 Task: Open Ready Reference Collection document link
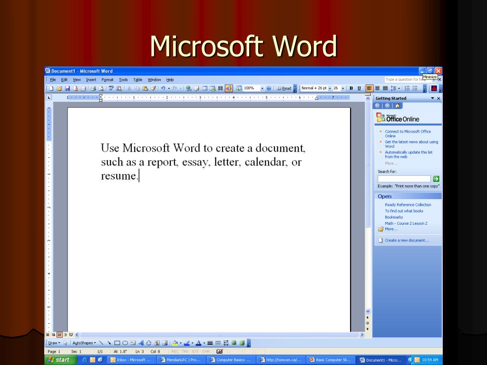(x=408, y=205)
